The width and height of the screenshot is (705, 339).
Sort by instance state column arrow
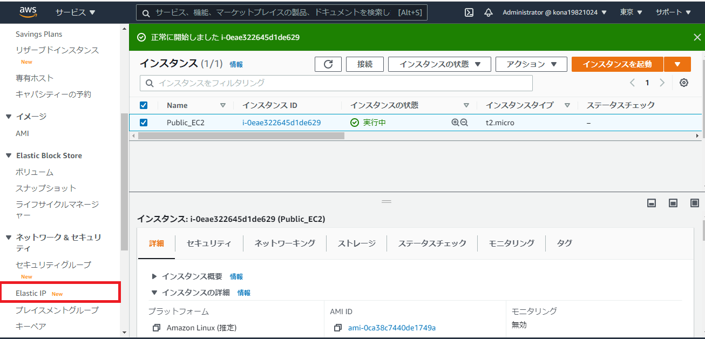tap(466, 105)
